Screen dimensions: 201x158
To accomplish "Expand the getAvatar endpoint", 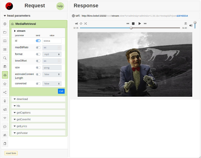I will 38,133.
